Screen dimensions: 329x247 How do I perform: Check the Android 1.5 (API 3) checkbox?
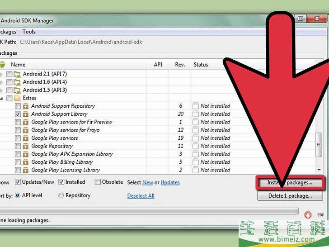pos(9,90)
